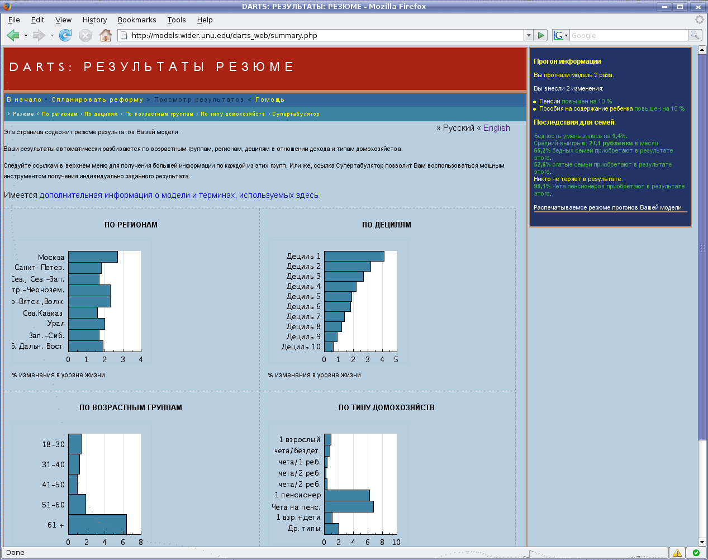Open the back button history dropdown arrow

[x=26, y=36]
